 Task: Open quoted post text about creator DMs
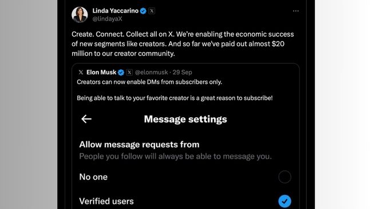175,90
